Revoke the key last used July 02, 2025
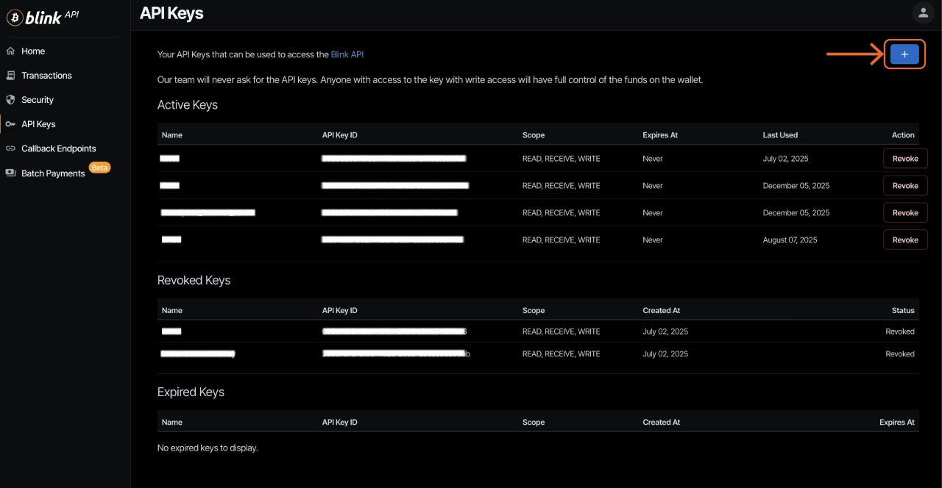This screenshot has width=942, height=488. click(x=904, y=159)
